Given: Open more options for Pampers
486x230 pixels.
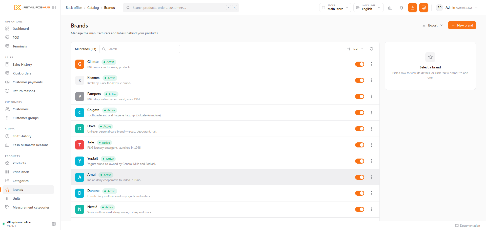Looking at the screenshot, I should tap(371, 96).
